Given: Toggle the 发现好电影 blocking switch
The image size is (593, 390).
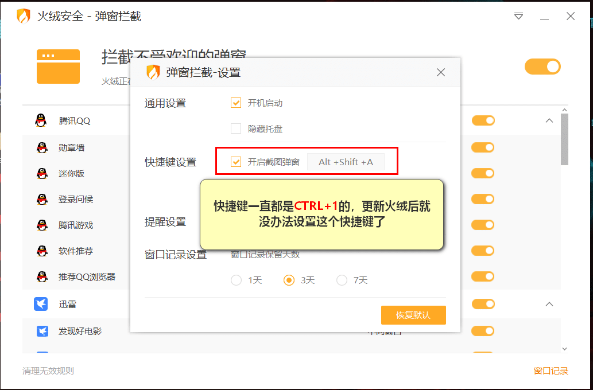Looking at the screenshot, I should tap(483, 331).
